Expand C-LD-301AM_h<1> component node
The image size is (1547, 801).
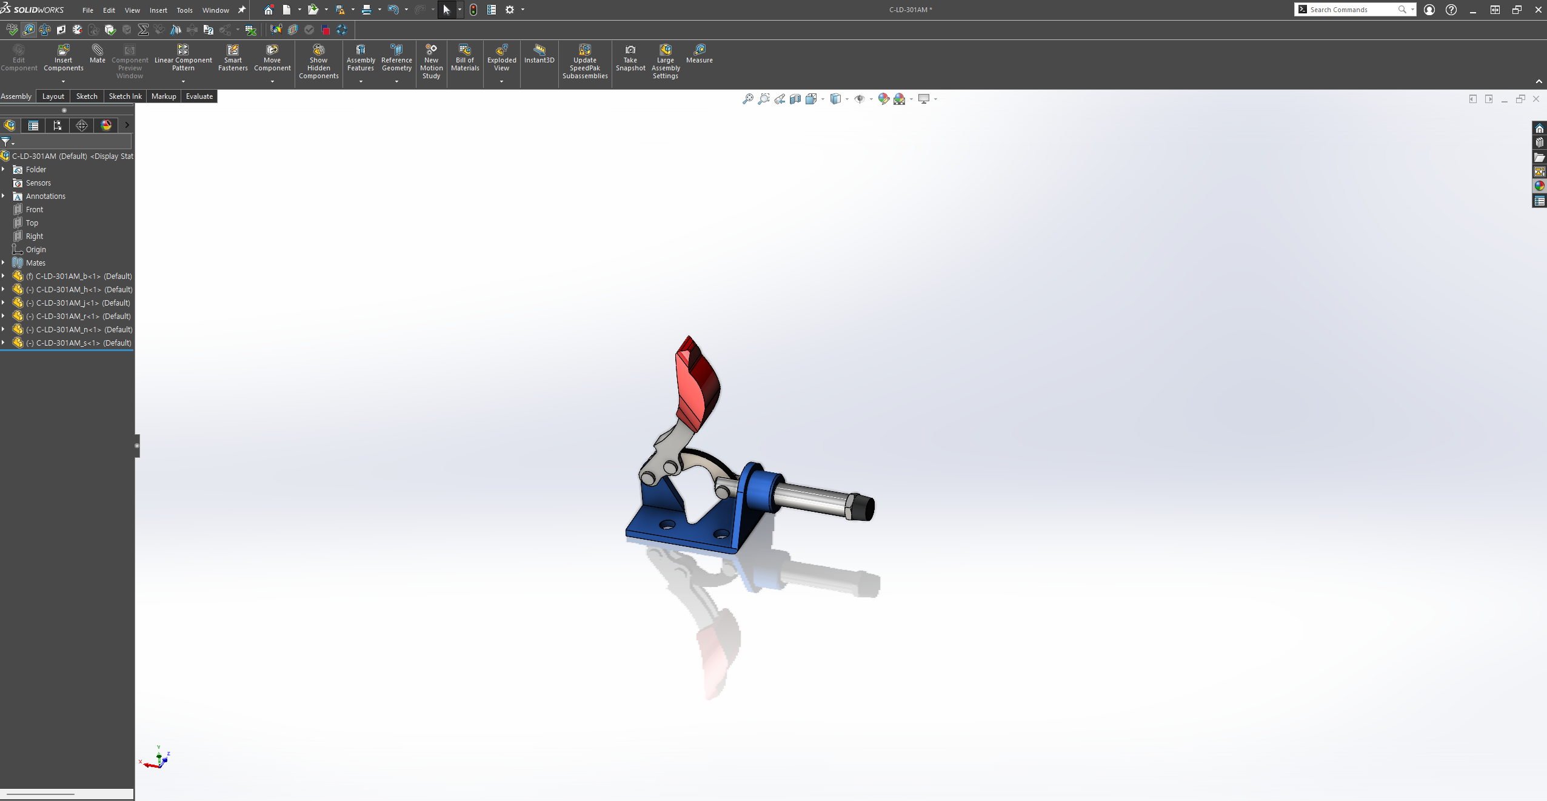click(4, 289)
